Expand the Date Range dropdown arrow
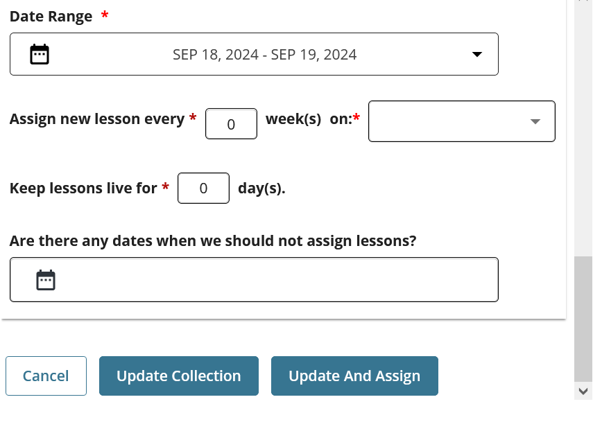The height and width of the screenshot is (422, 593). coord(476,54)
